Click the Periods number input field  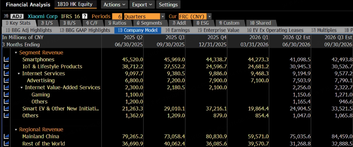pos(117,16)
